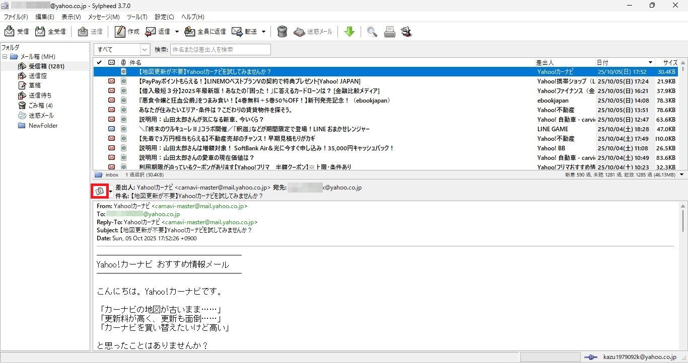Click the trash can delete icon in toolbar
Screen dimensions: 688x363
[x=282, y=32]
